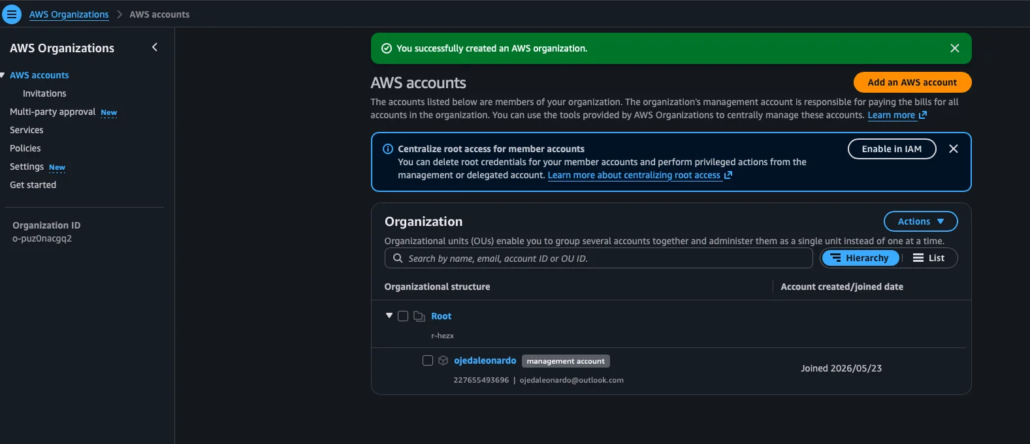The width and height of the screenshot is (1030, 444).
Task: Click the account cube icon beside ojedaleonardo
Action: tap(443, 360)
